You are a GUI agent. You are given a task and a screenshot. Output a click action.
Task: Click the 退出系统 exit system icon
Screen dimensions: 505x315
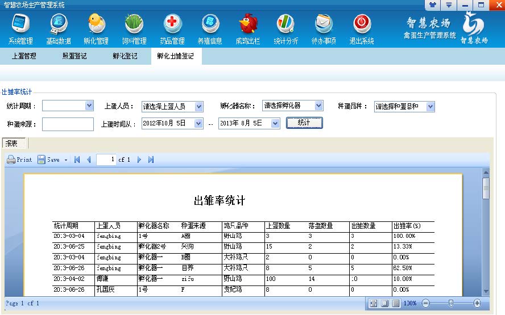point(362,28)
